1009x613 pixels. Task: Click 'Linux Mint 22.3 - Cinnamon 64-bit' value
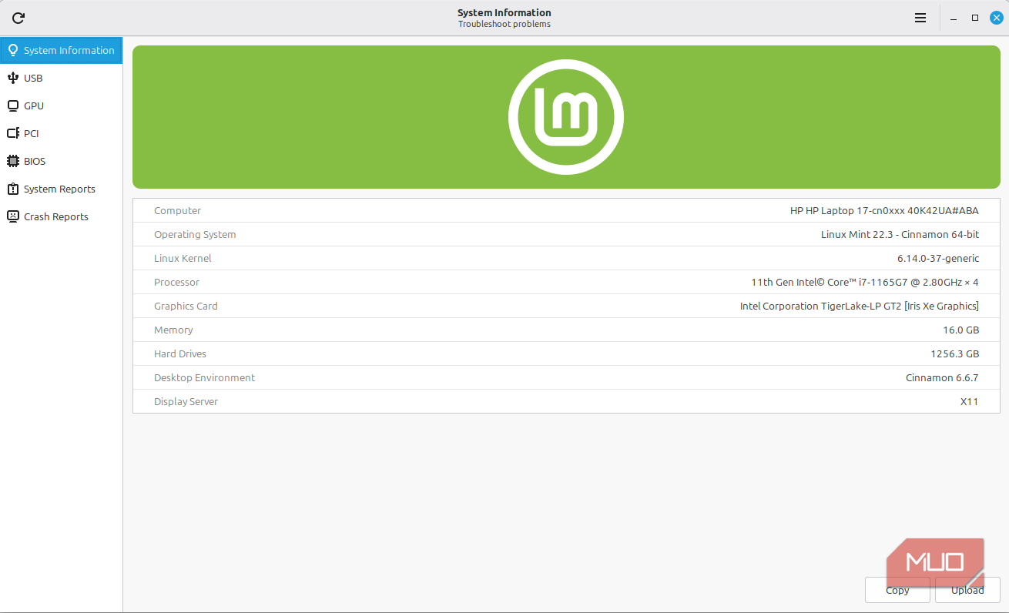click(x=900, y=234)
